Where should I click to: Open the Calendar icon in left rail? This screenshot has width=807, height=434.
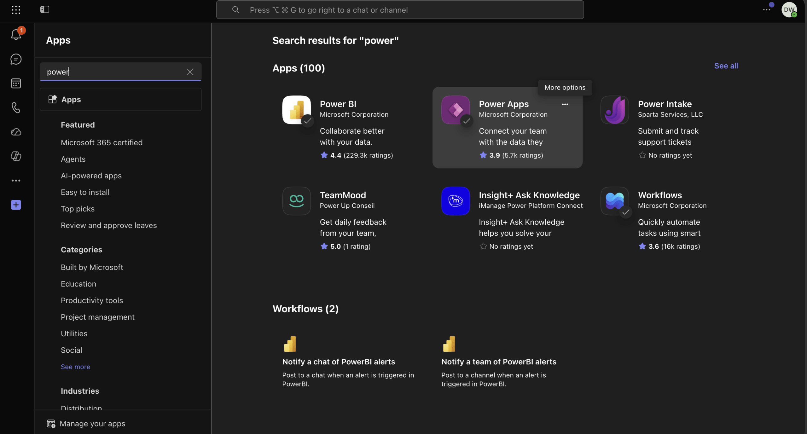coord(16,83)
